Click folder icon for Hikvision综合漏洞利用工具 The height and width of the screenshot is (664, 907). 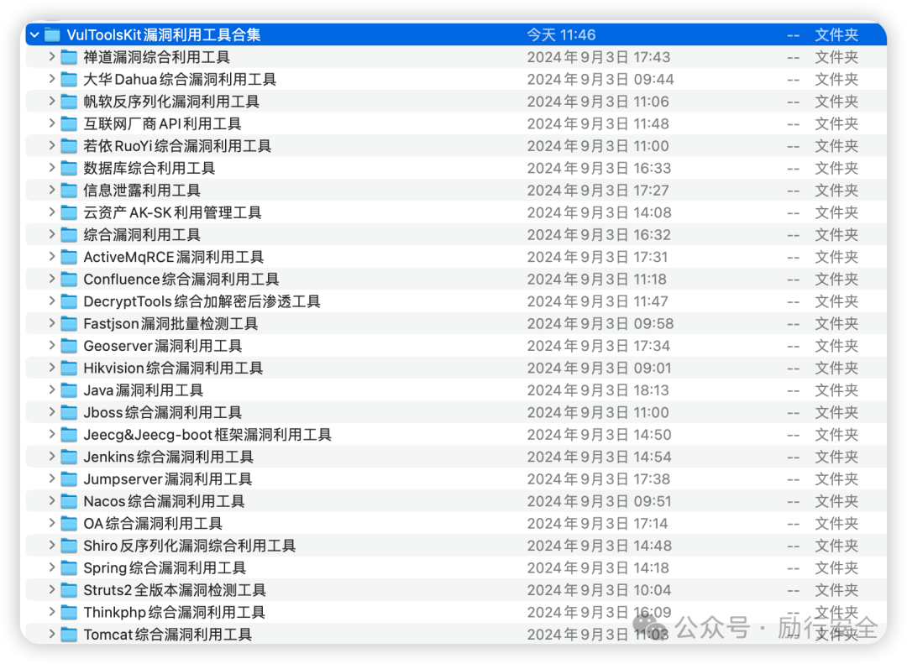[69, 368]
